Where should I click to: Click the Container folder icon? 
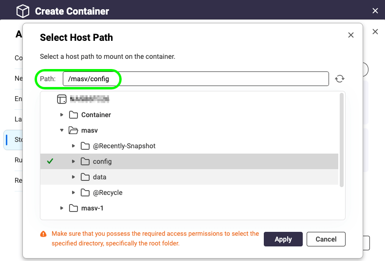coord(73,115)
